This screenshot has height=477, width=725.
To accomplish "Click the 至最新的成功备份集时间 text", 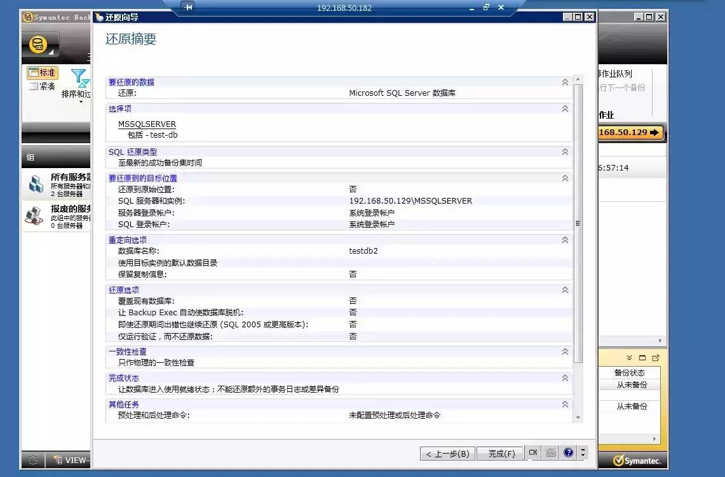I will [160, 162].
